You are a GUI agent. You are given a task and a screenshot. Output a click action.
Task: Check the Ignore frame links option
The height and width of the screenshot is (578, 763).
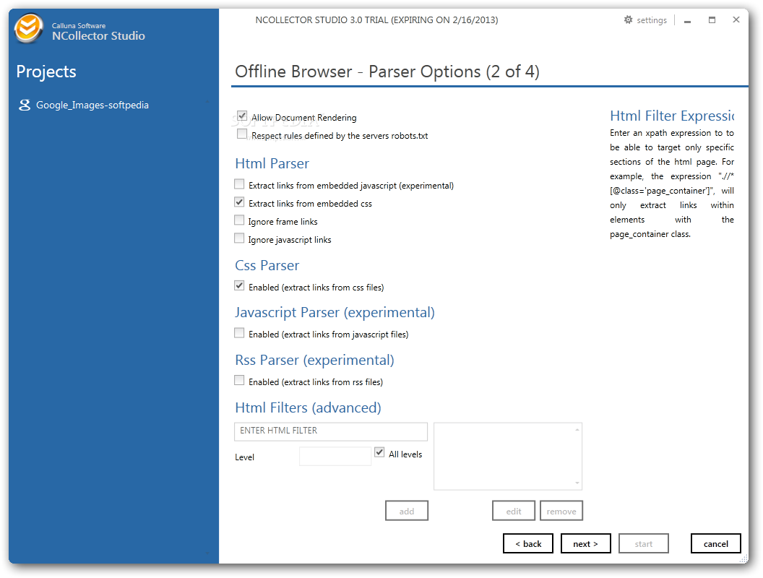[x=239, y=220]
